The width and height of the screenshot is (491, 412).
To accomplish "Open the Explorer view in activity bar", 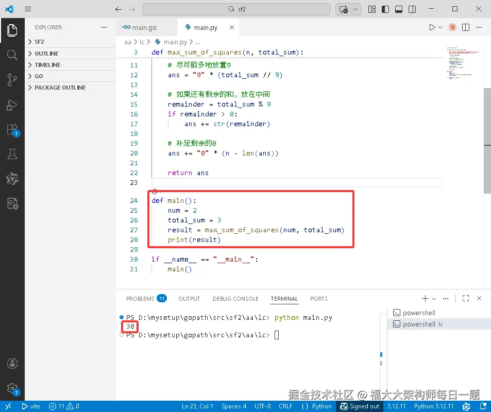I will tap(12, 30).
